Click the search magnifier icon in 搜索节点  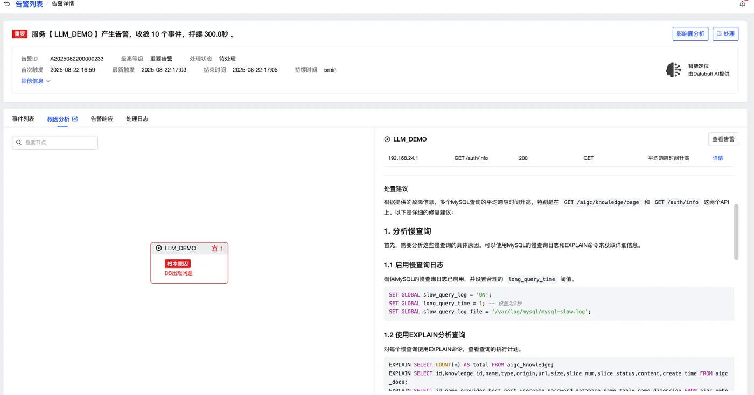(x=19, y=143)
